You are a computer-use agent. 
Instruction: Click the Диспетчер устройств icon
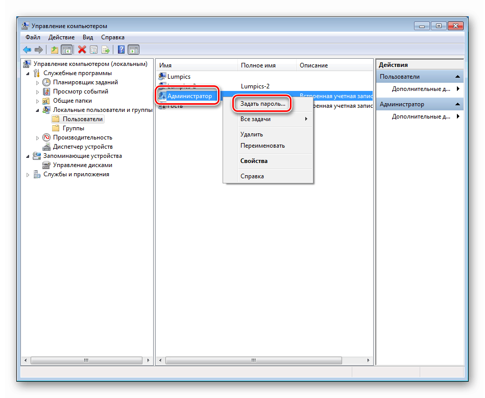click(46, 147)
